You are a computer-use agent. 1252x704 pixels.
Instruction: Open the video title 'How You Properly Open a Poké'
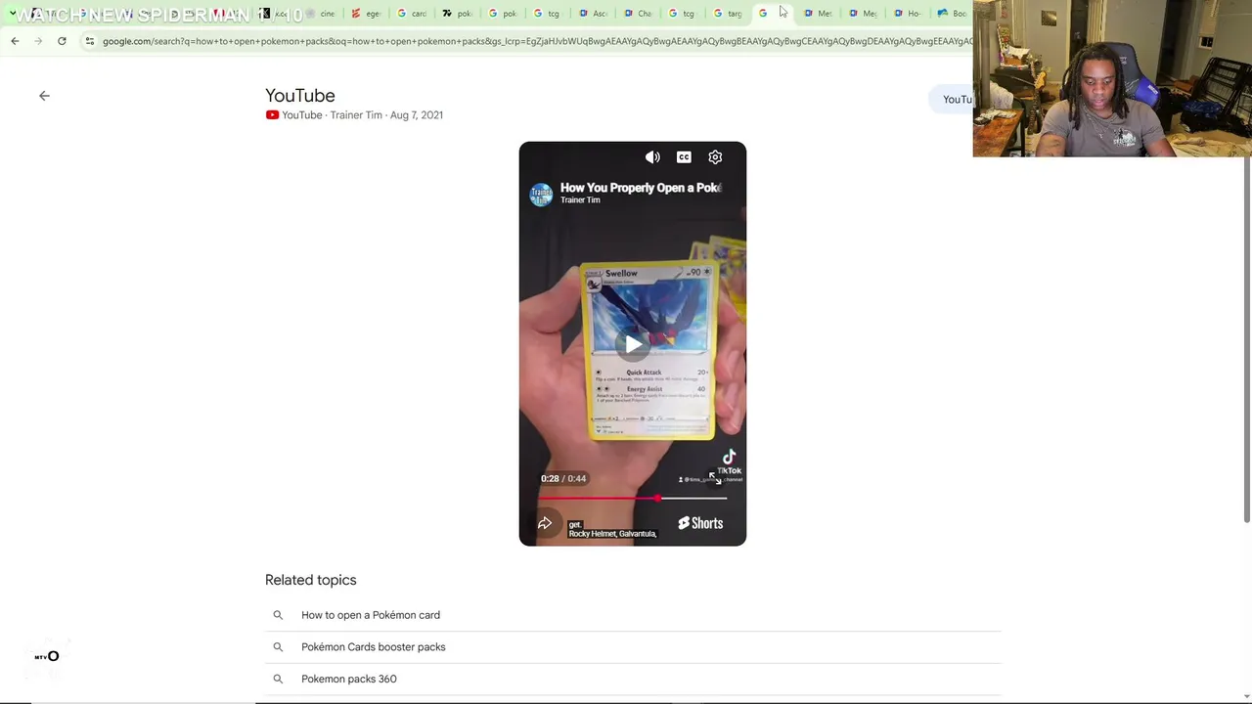click(x=641, y=188)
